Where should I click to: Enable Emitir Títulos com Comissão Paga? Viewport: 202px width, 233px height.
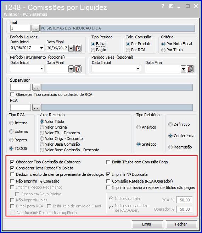click(108, 162)
